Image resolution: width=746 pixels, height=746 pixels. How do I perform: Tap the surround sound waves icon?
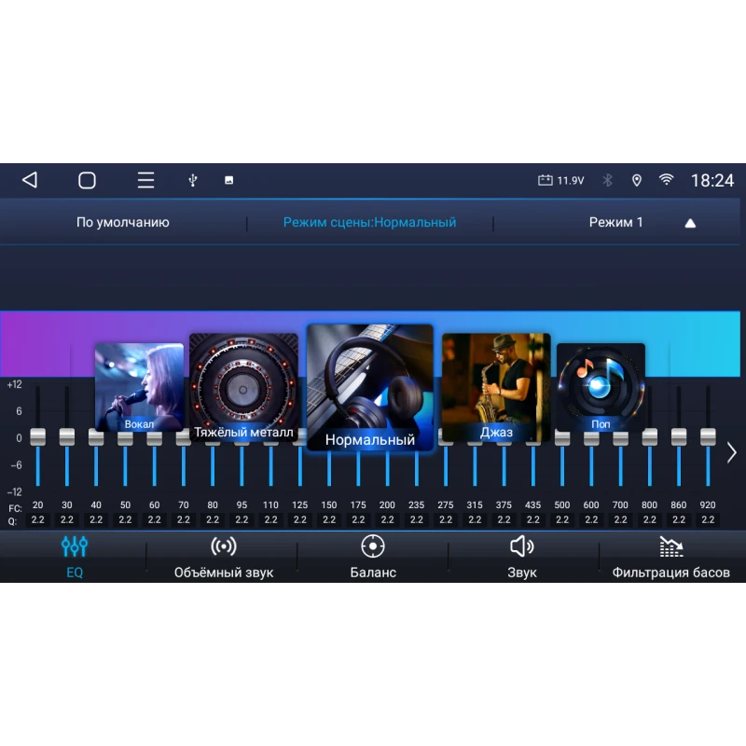(224, 546)
